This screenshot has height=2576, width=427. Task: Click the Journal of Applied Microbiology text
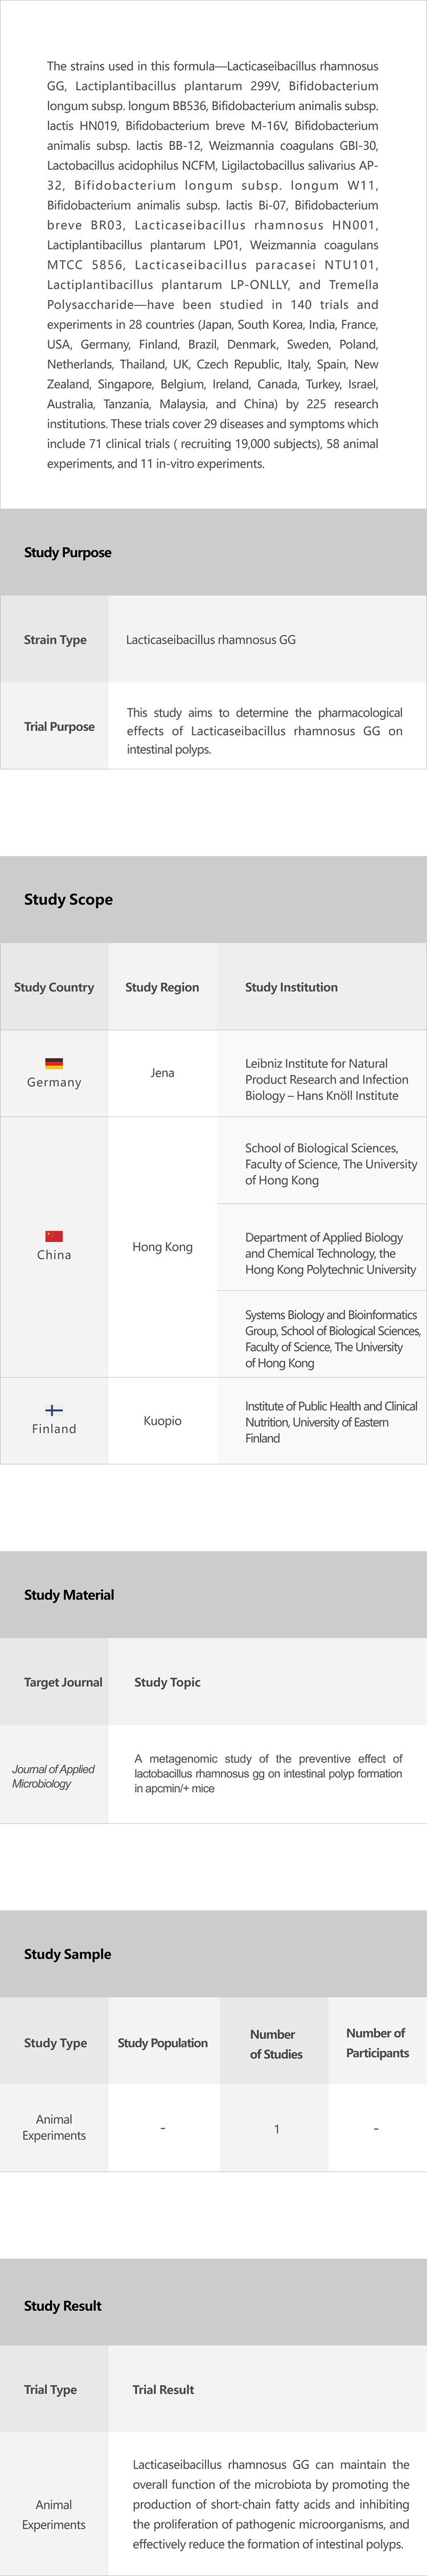[53, 1775]
